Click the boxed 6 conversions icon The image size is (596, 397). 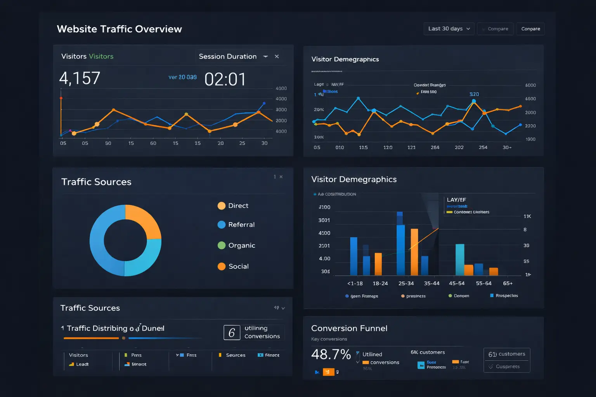[x=232, y=333]
